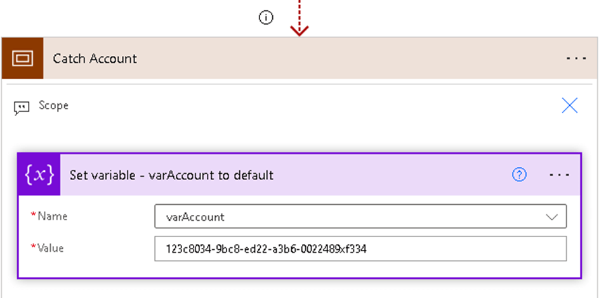Click the red dashed arrow connector
This screenshot has width=599, height=298.
299,19
